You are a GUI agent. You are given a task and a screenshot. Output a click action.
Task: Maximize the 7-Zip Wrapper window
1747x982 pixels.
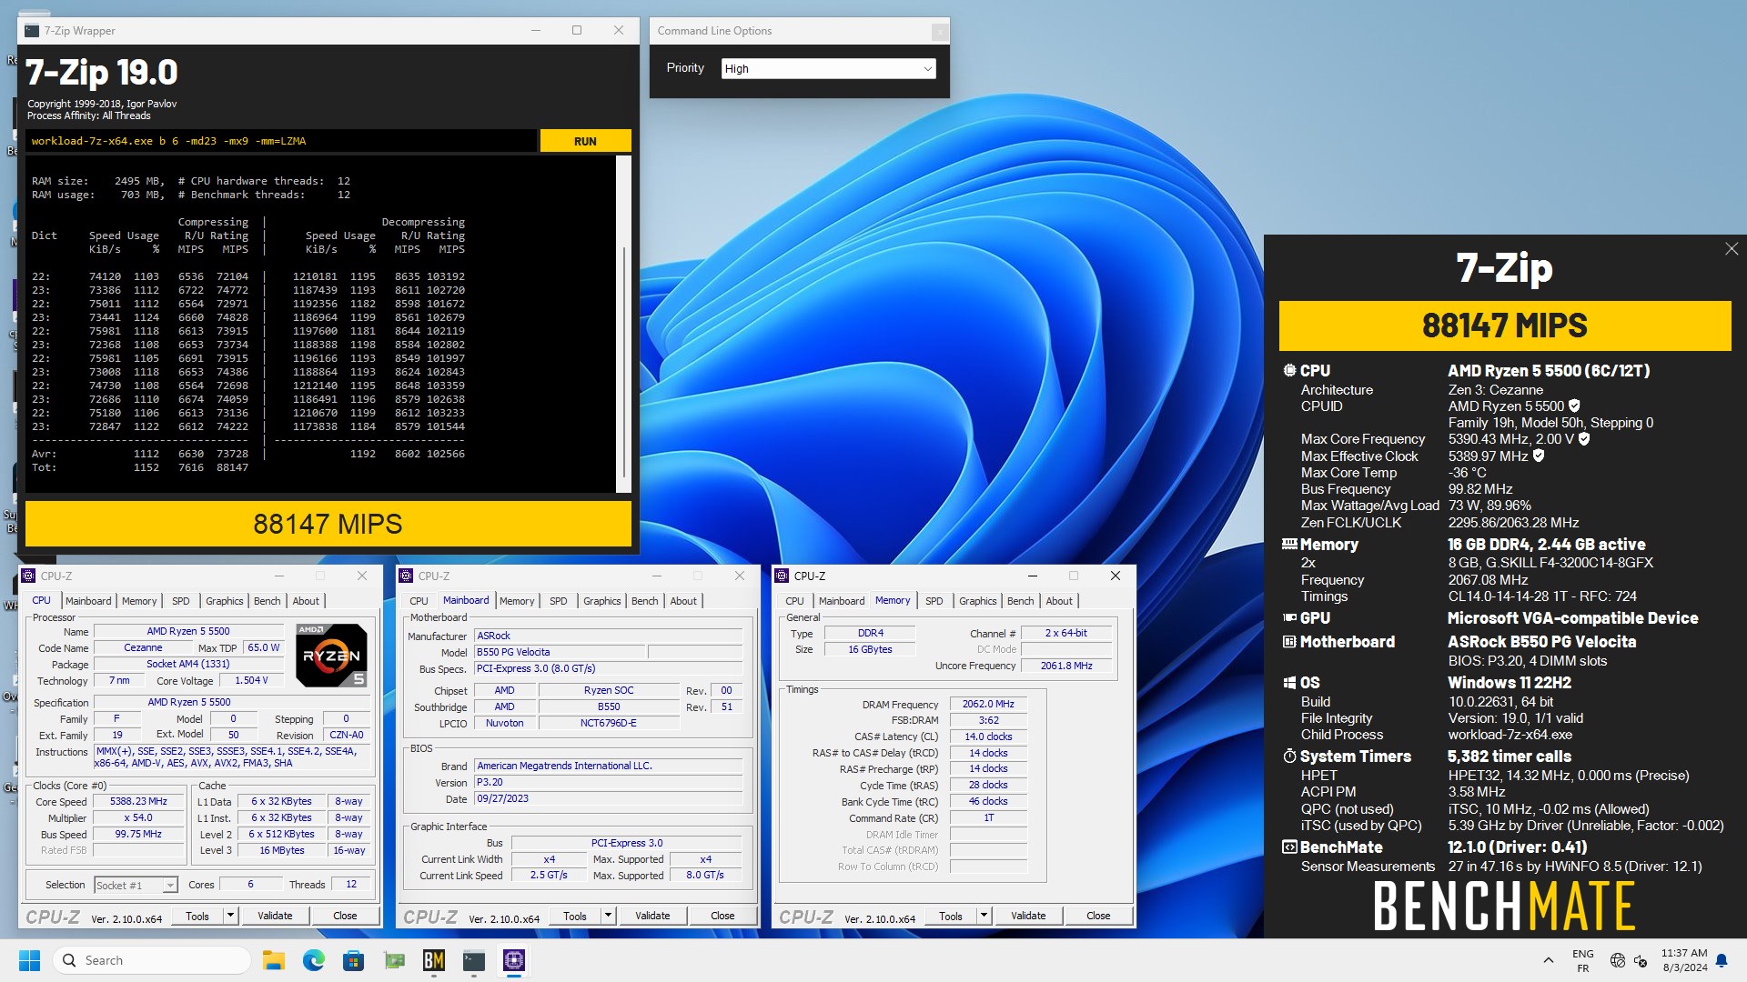(x=577, y=31)
